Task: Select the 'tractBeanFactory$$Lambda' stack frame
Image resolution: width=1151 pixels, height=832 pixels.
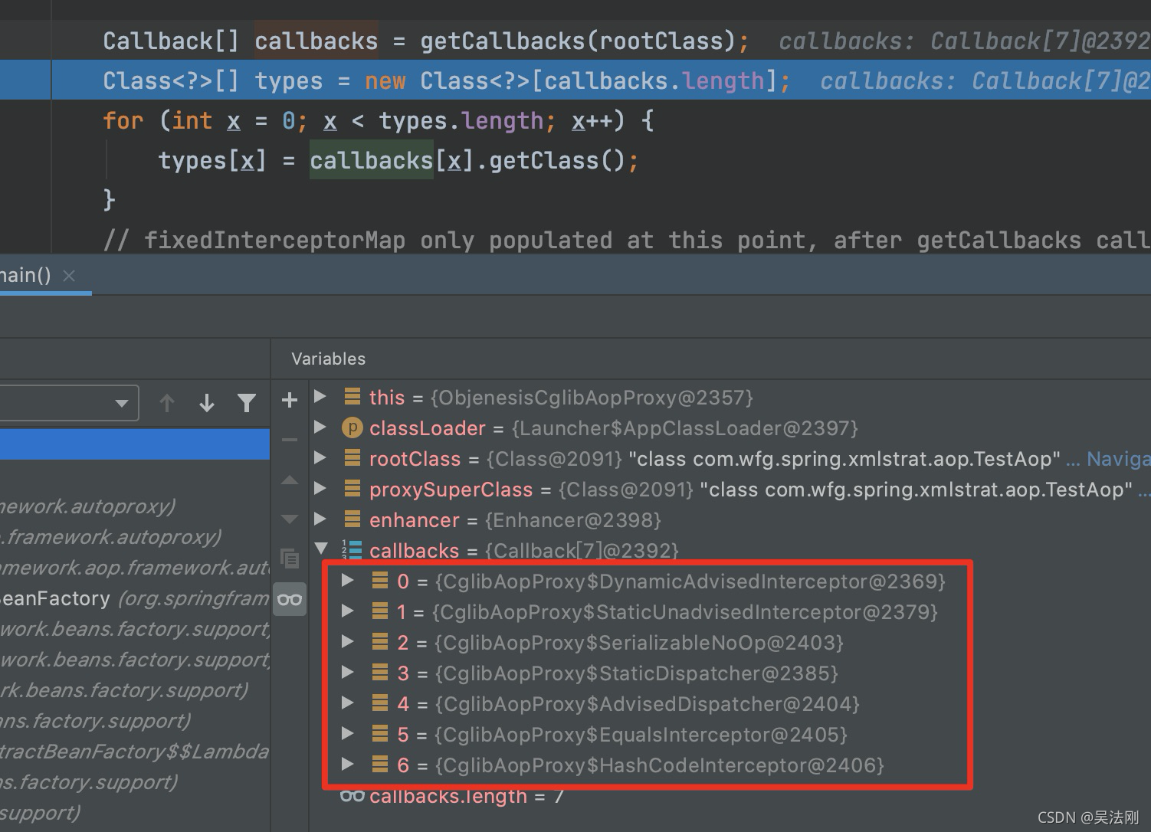Action: [x=135, y=751]
